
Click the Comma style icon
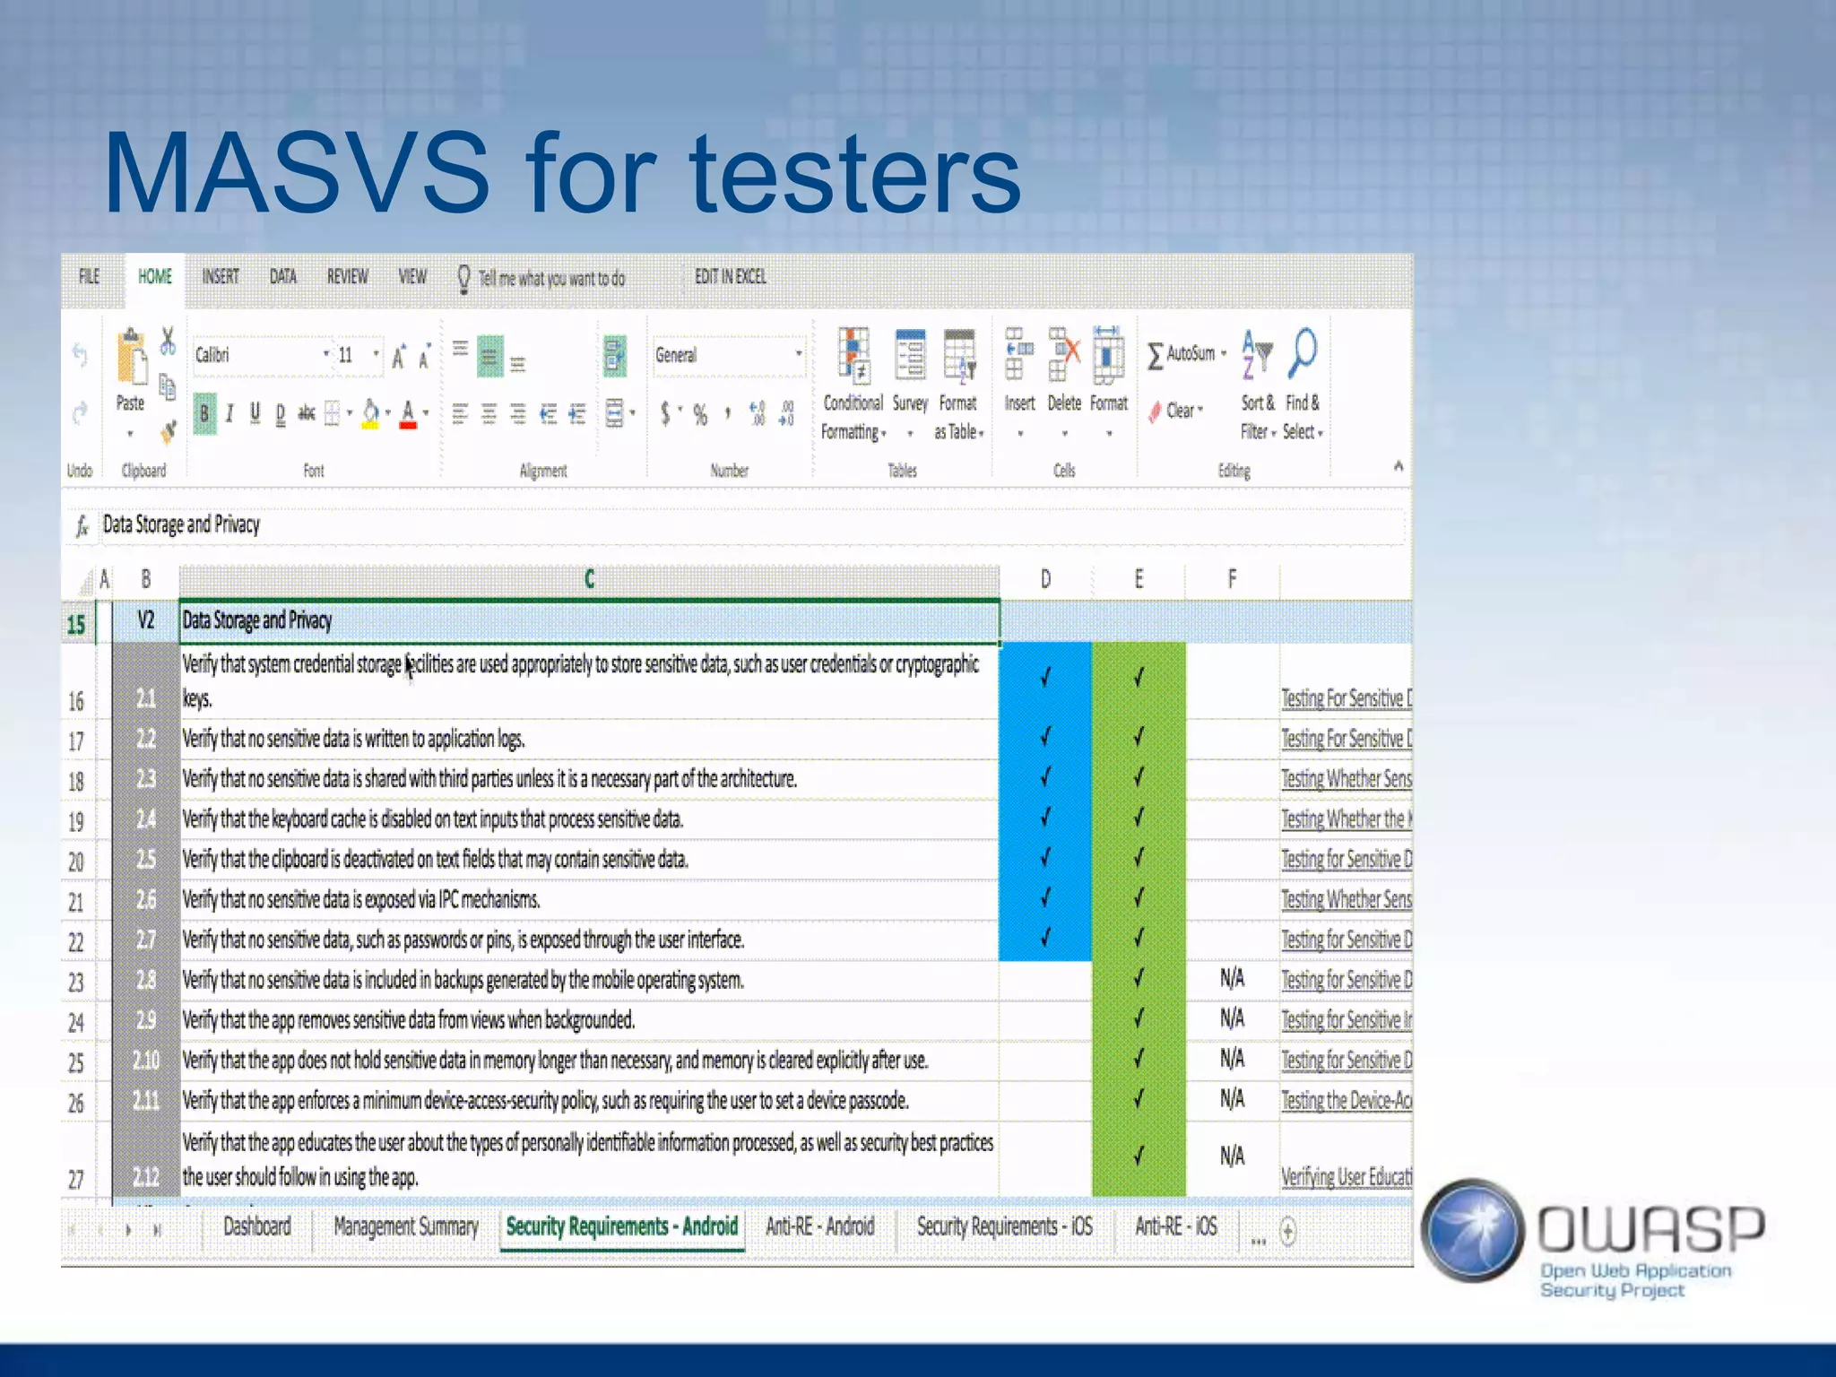[x=728, y=412]
